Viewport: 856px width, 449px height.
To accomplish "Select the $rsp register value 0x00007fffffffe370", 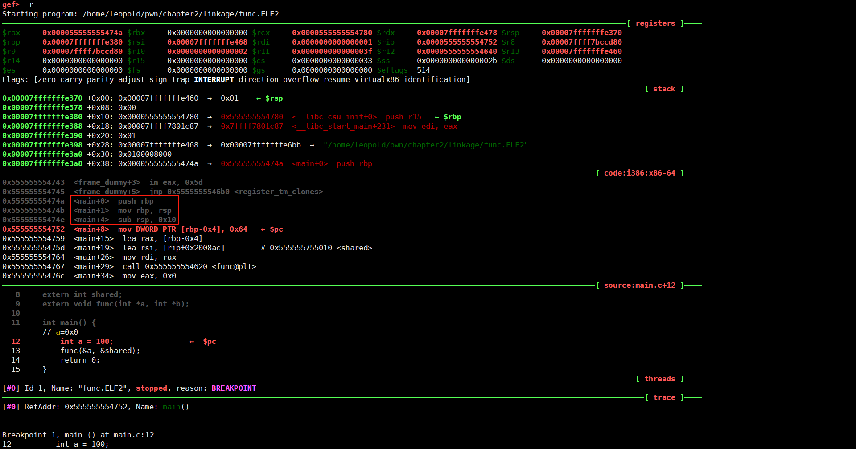I will click(x=582, y=33).
